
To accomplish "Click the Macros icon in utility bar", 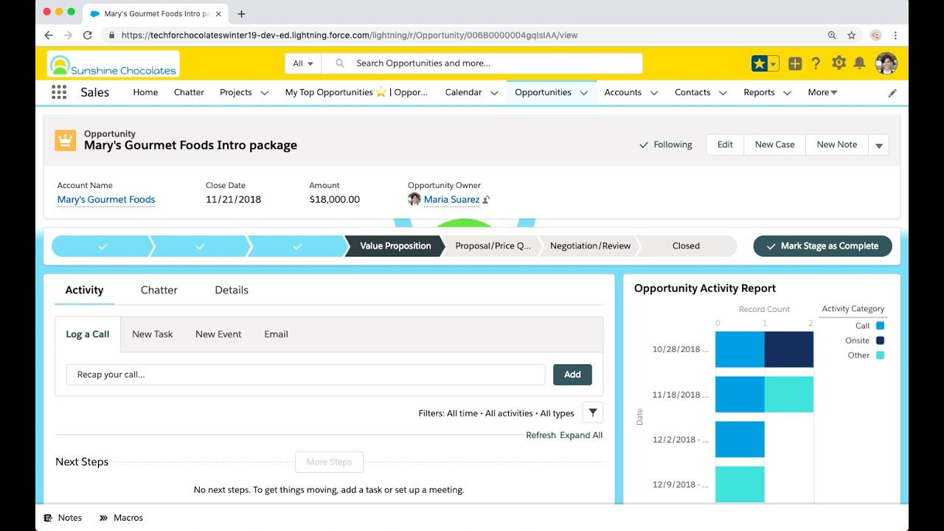I will pyautogui.click(x=103, y=518).
